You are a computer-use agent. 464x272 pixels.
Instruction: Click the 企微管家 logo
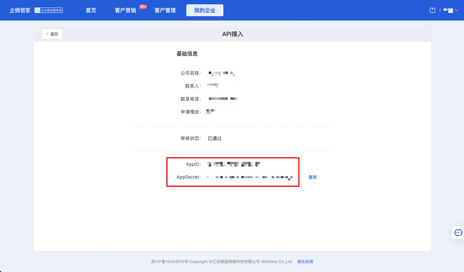20,10
